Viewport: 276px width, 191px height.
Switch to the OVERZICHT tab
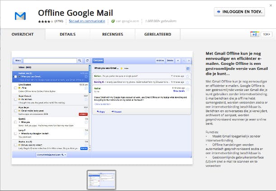coord(23,34)
